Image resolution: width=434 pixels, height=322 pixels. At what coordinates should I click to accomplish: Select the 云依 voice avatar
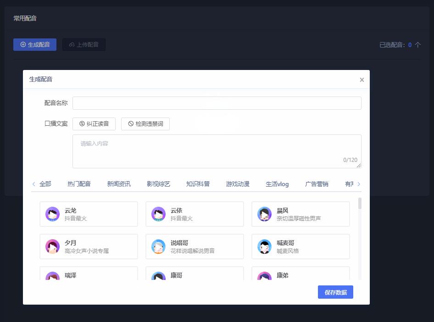coord(158,214)
